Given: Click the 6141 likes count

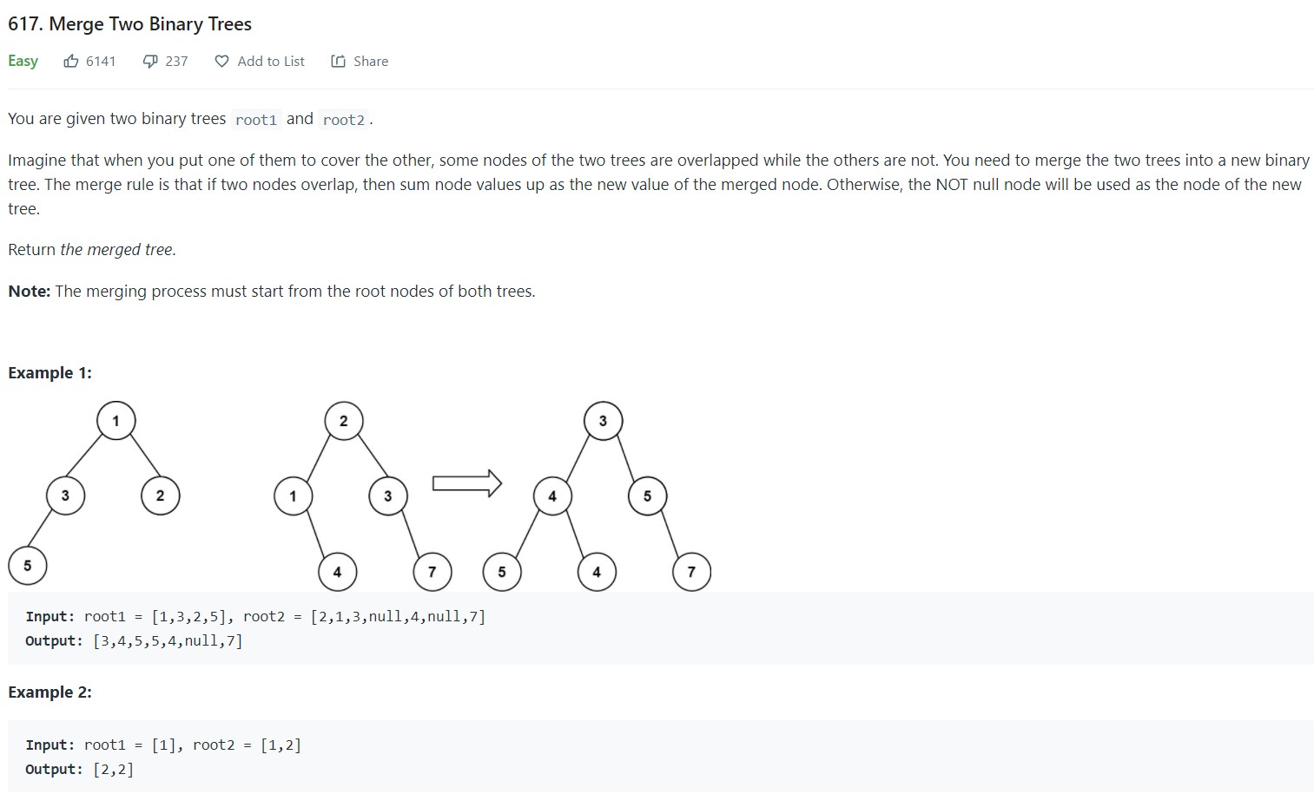Looking at the screenshot, I should pos(101,61).
